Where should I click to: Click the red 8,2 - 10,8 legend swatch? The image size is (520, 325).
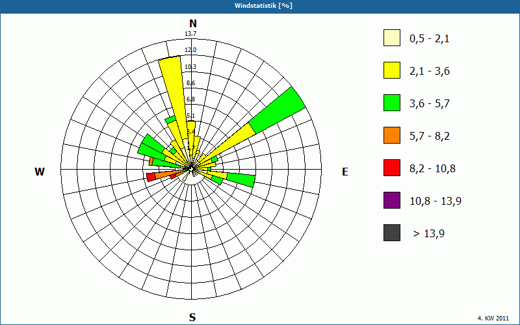[392, 168]
